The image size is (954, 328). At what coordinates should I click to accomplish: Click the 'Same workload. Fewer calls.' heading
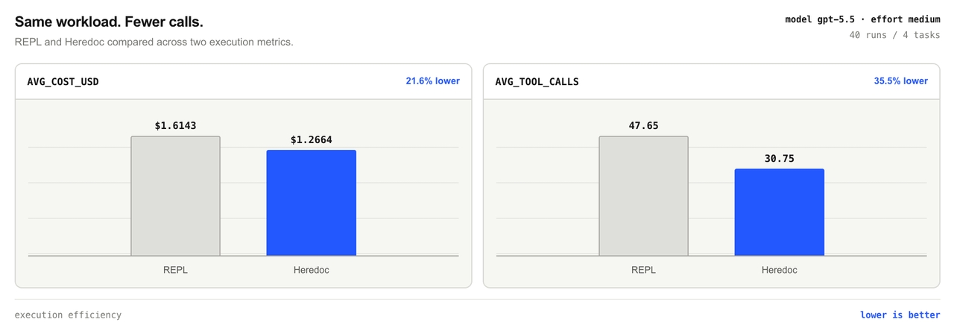point(109,22)
